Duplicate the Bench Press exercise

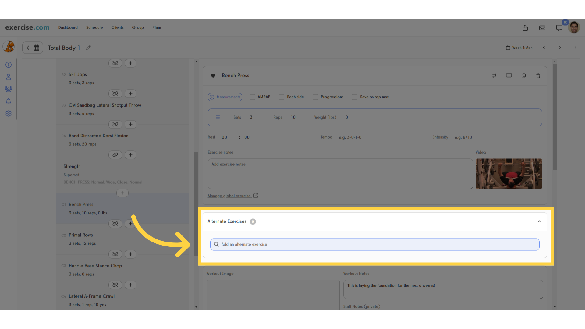tap(523, 76)
